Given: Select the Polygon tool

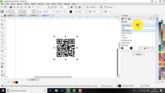Looking at the screenshot, I should click(x=2, y=46).
